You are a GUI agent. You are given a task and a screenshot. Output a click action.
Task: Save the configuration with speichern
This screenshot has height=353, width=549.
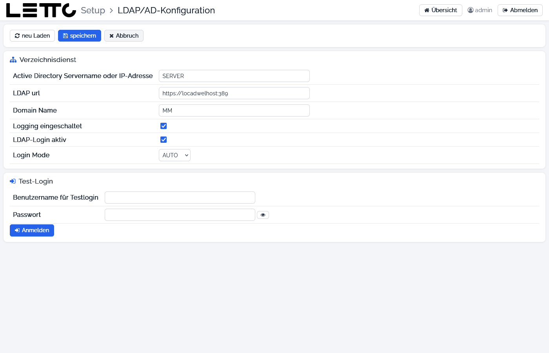click(80, 36)
